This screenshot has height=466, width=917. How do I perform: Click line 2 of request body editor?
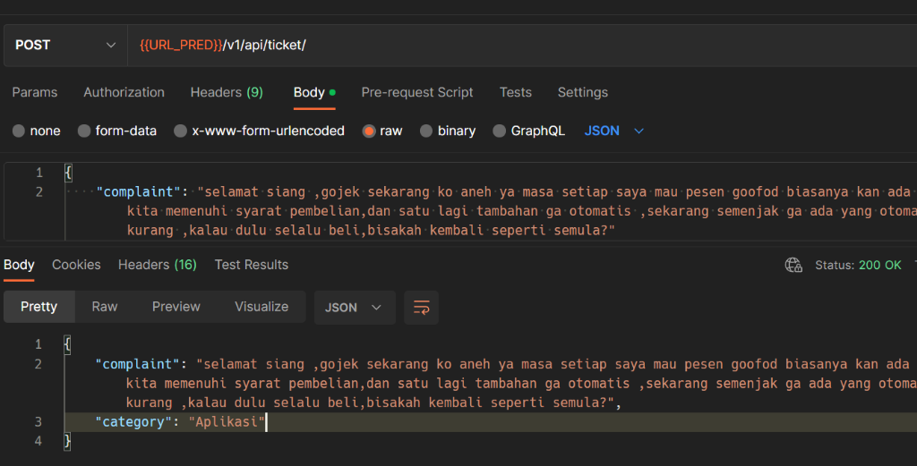tap(491, 211)
